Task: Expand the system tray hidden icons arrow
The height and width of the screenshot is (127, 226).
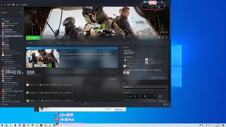Action: pos(198,125)
